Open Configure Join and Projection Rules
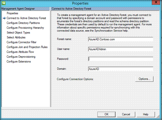162x120 pixels. [x=27, y=47]
